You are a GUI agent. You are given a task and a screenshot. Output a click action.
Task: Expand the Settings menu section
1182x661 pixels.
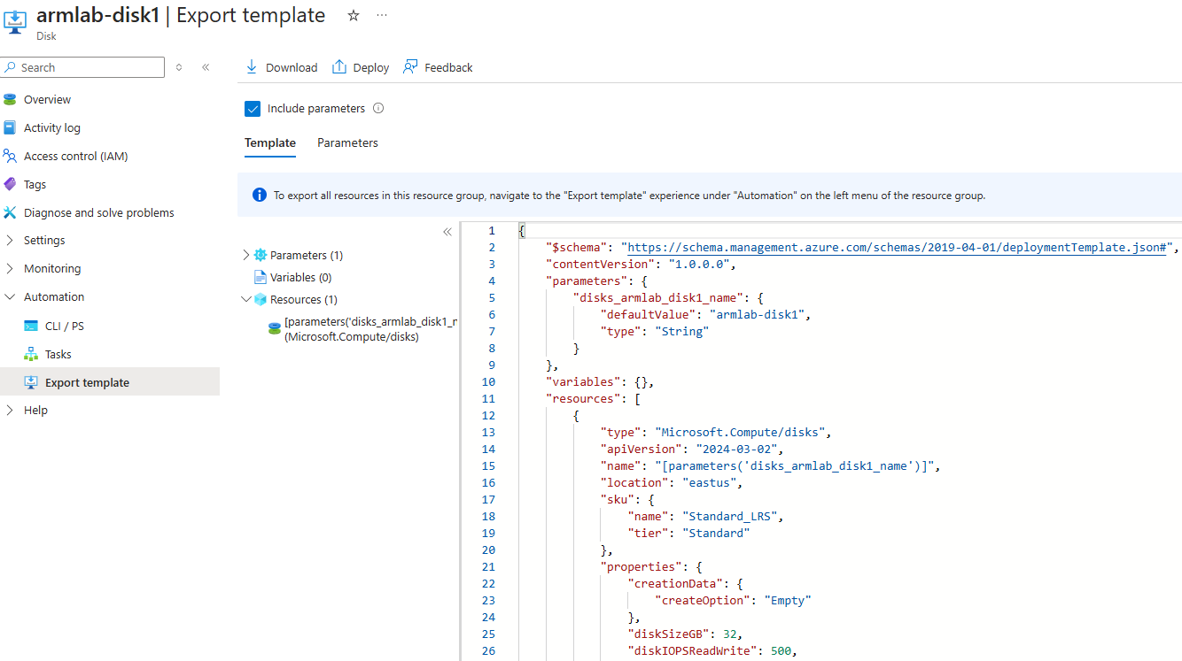[x=10, y=241]
